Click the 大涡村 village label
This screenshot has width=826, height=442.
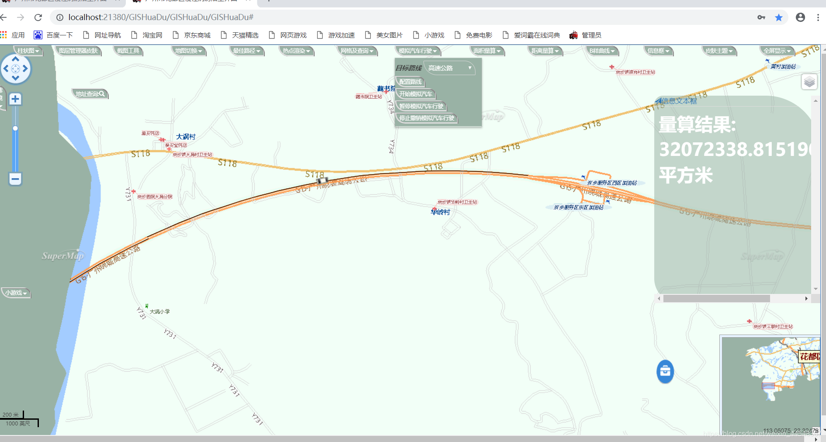coord(186,137)
